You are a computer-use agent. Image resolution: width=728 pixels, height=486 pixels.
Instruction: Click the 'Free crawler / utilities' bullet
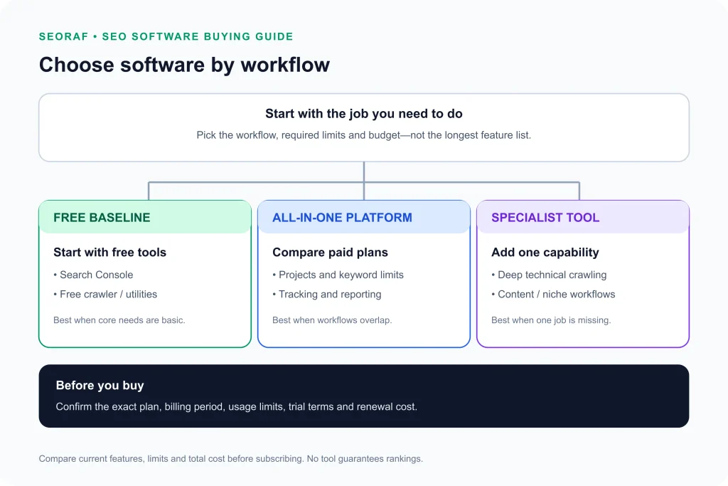pos(105,295)
